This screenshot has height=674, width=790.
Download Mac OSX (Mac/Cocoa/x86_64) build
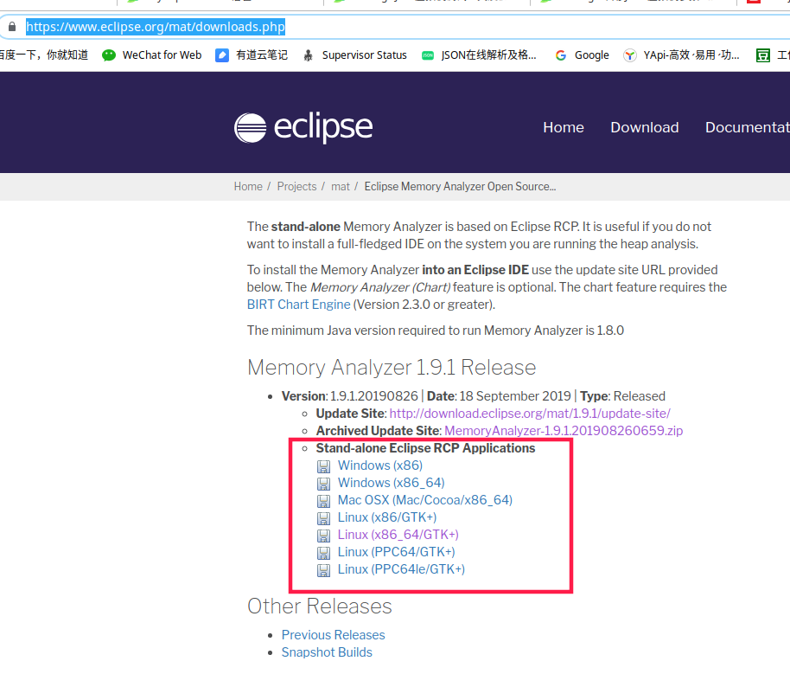click(x=424, y=499)
